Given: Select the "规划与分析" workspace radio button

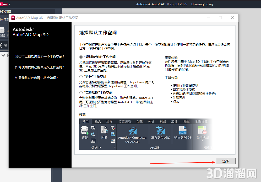Looking at the screenshot, I should coord(81,57).
